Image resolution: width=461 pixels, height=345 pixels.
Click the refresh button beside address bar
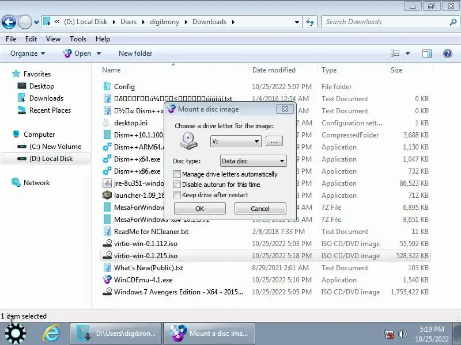click(310, 22)
